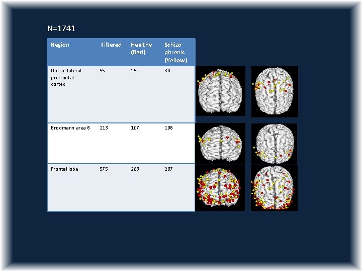
Task: Select the top-view brain image in the Frontal lobe row
Action: click(x=274, y=188)
